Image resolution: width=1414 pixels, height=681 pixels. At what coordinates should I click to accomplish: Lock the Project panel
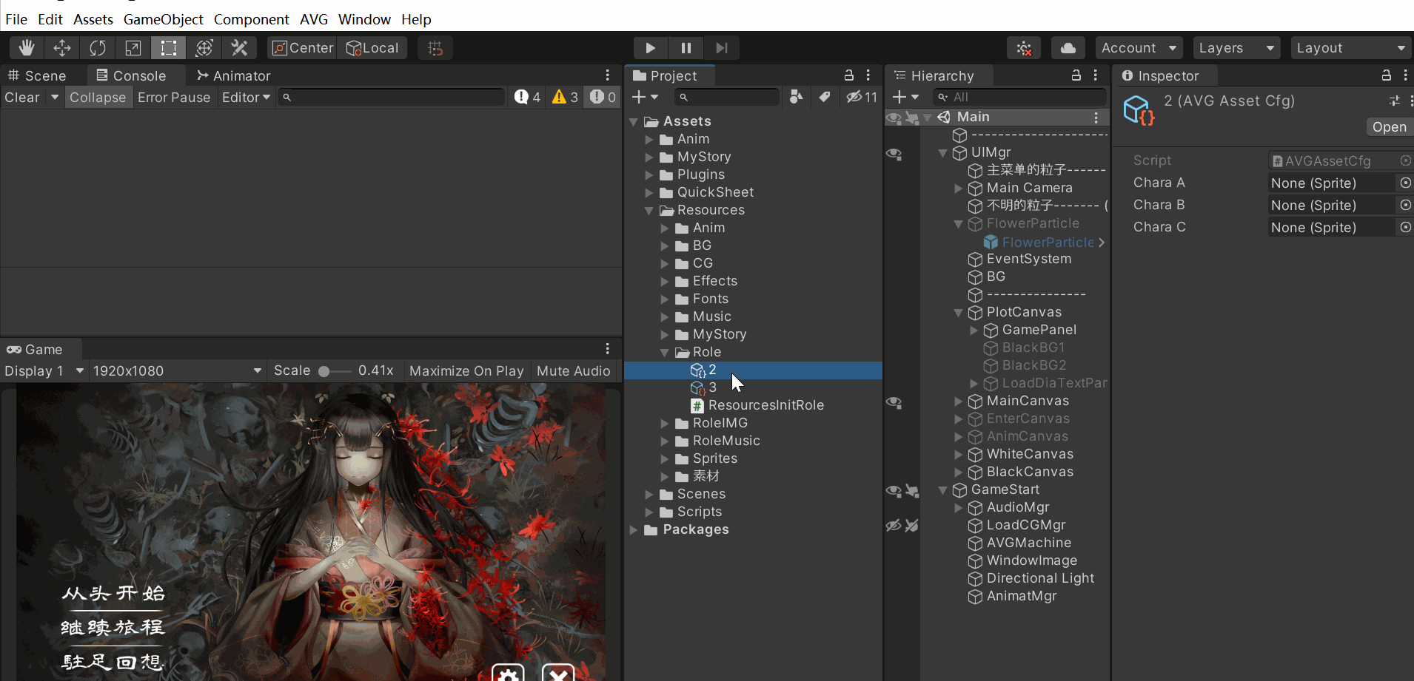coord(849,75)
